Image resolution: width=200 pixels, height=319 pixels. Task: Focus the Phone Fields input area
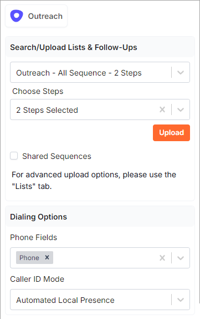click(x=105, y=258)
